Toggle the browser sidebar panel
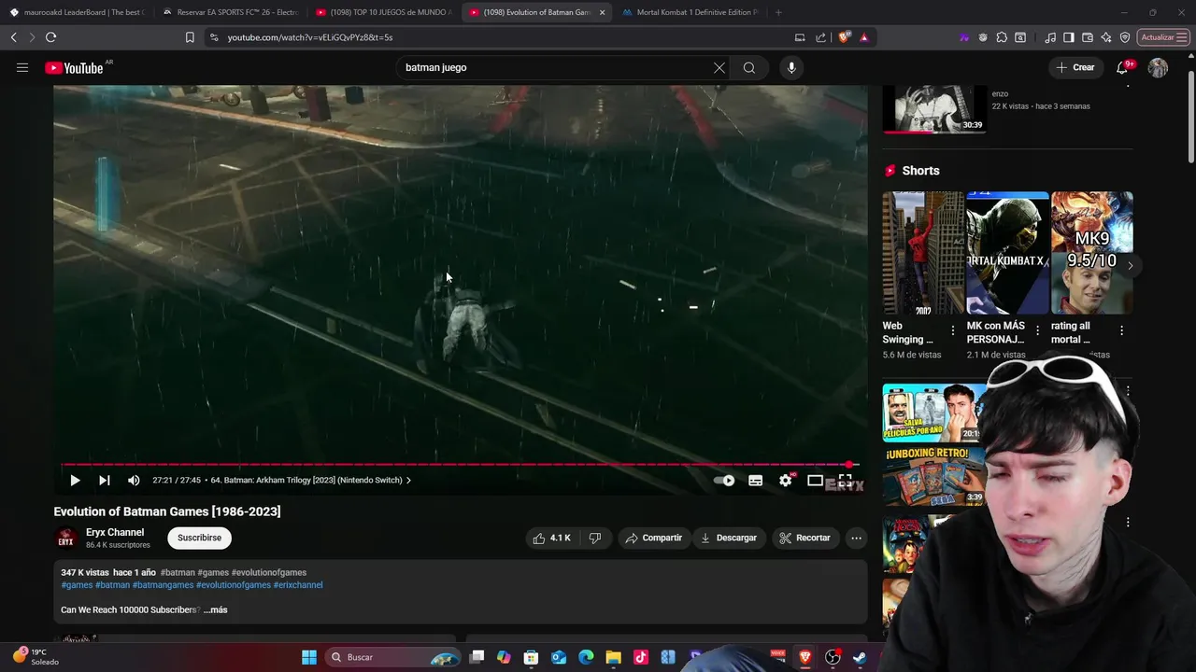1196x672 pixels. (1069, 37)
